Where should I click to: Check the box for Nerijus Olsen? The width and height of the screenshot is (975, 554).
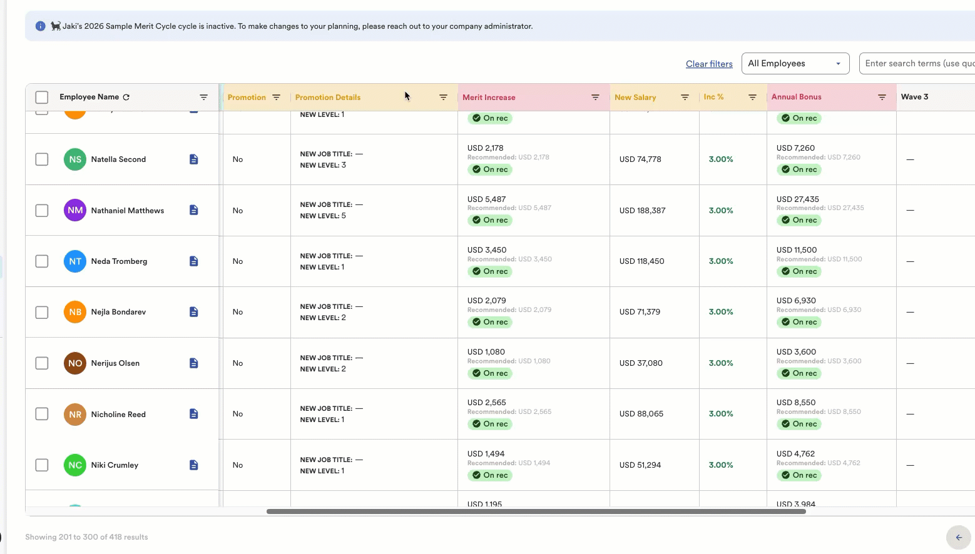tap(42, 363)
